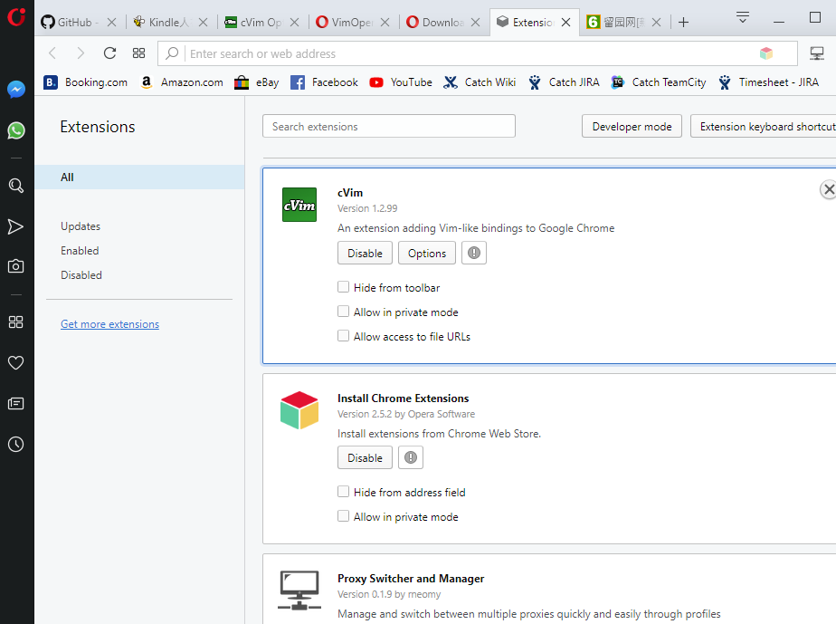This screenshot has height=624, width=836.
Task: Click the cVim extension logo
Action: (299, 205)
